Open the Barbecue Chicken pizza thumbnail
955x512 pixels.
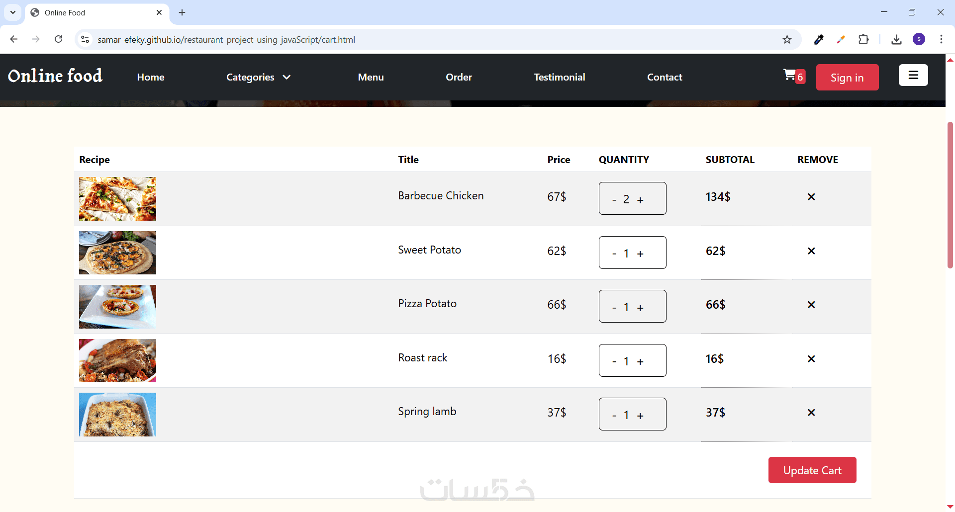tap(117, 199)
